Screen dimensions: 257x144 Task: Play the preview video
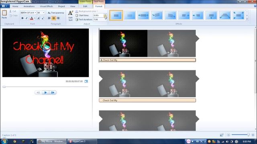pyautogui.click(x=45, y=92)
